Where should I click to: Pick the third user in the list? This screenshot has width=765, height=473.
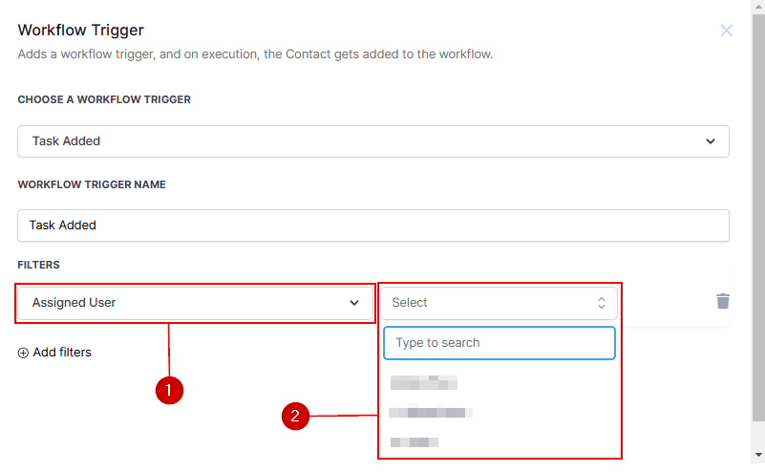pos(414,442)
